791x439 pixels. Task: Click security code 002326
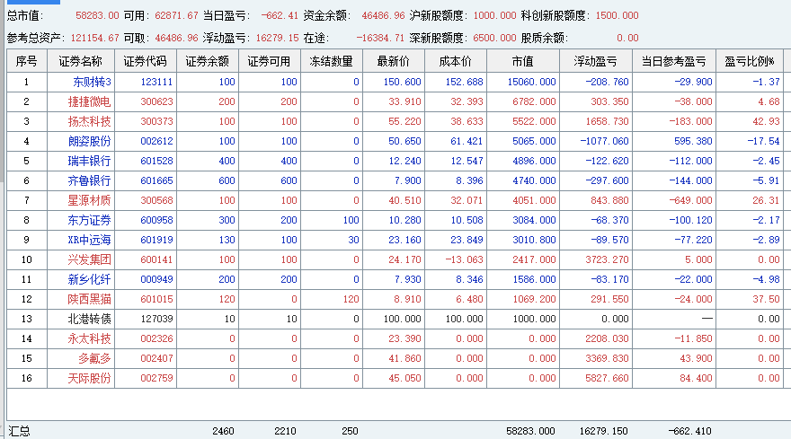tap(156, 338)
